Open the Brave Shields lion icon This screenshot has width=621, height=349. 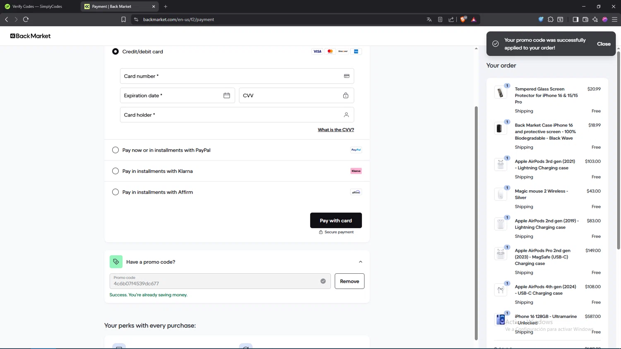pyautogui.click(x=463, y=19)
